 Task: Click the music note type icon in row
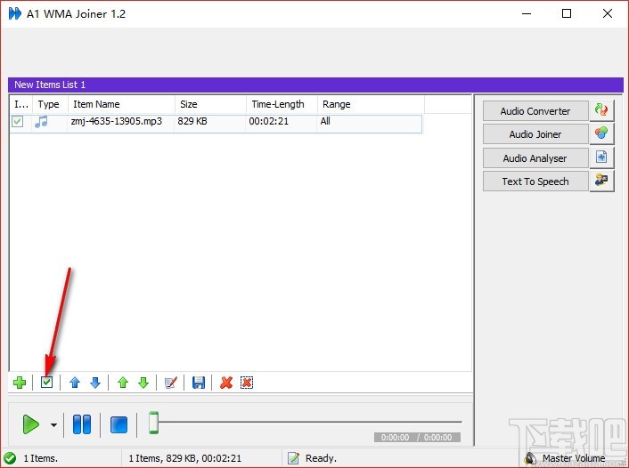pyautogui.click(x=41, y=121)
